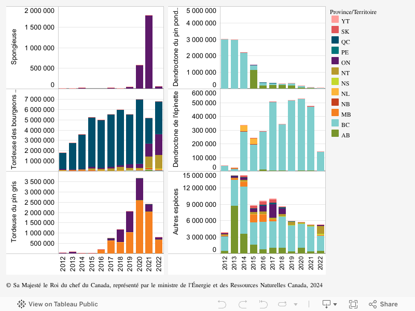Click the Revert view icon
The width and height of the screenshot is (415, 311).
(x=263, y=304)
